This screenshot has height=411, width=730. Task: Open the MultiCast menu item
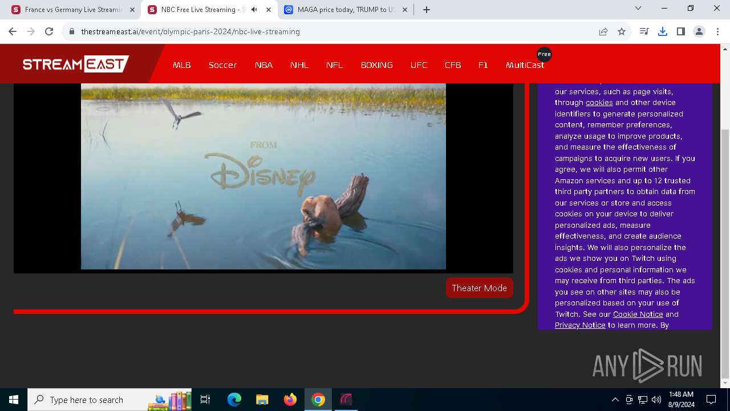click(525, 65)
